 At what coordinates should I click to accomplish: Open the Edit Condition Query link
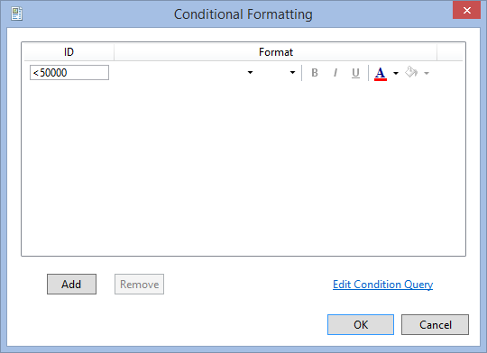382,285
